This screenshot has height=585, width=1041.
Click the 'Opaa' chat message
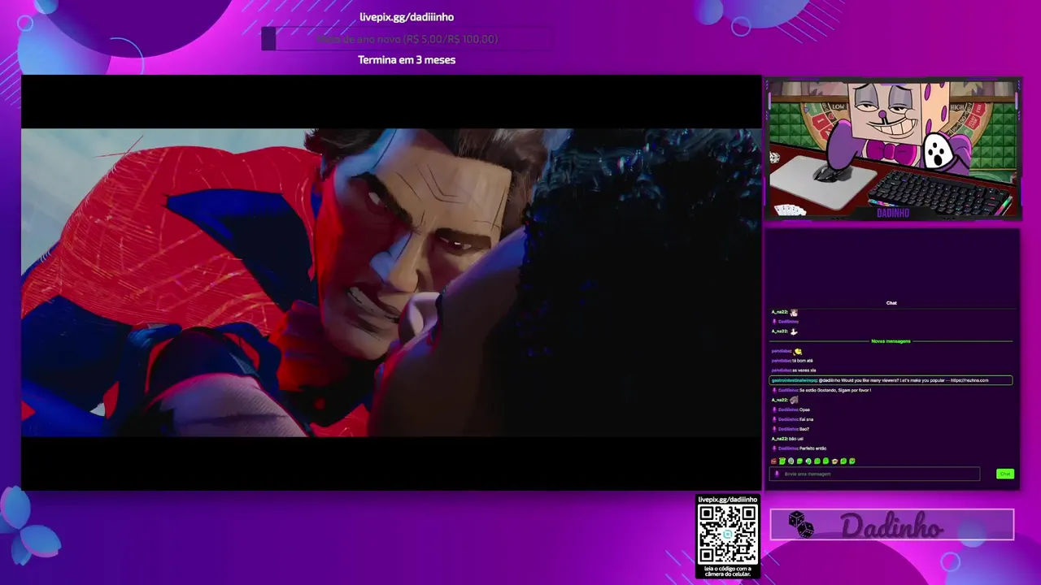coord(804,409)
